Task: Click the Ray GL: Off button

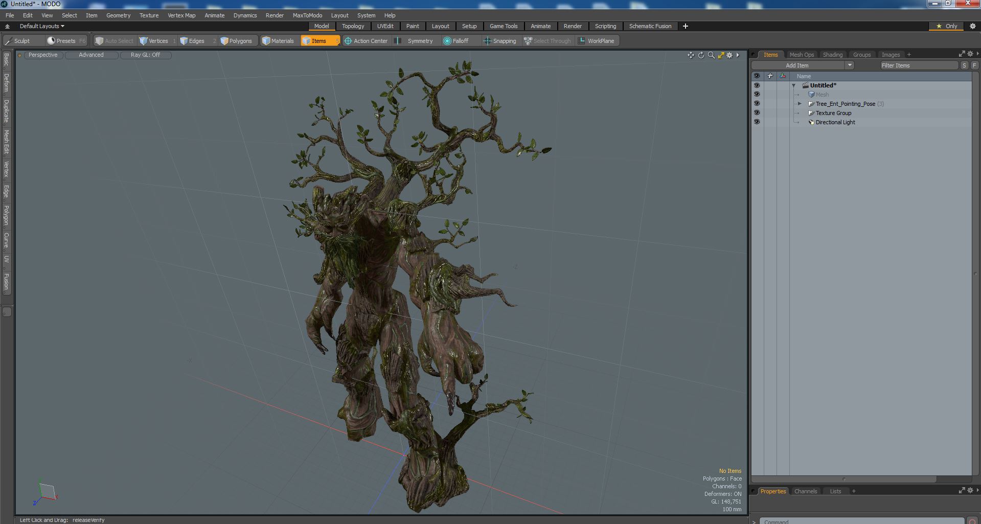Action: pos(145,55)
